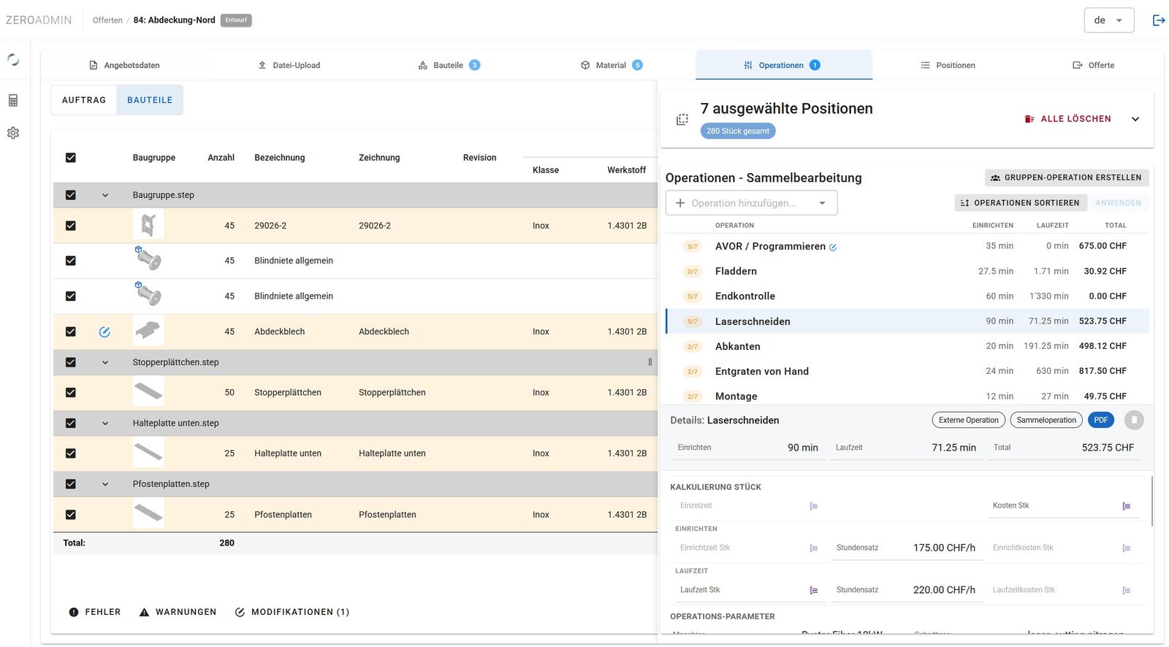The width and height of the screenshot is (1169, 647).
Task: Click the Offerten breadcrumb link
Action: click(x=107, y=20)
